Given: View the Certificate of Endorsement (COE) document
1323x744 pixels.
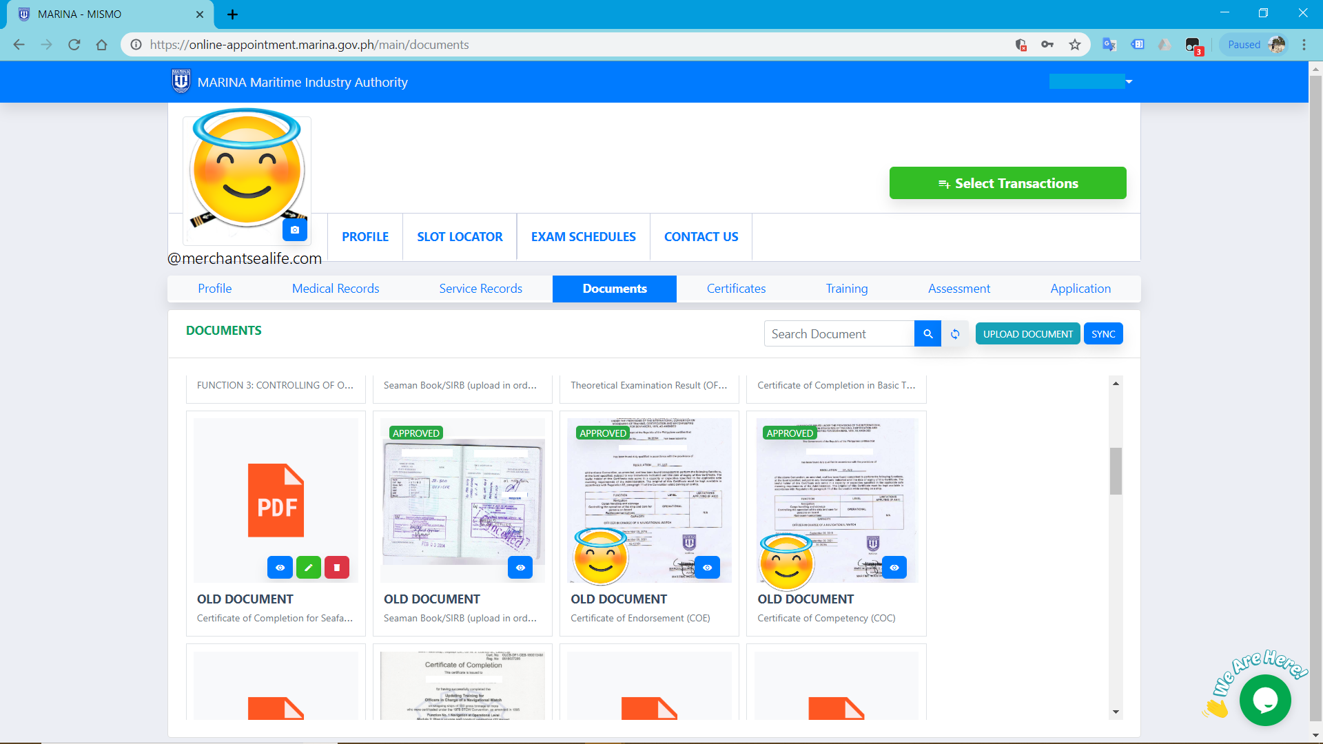Looking at the screenshot, I should click(707, 568).
